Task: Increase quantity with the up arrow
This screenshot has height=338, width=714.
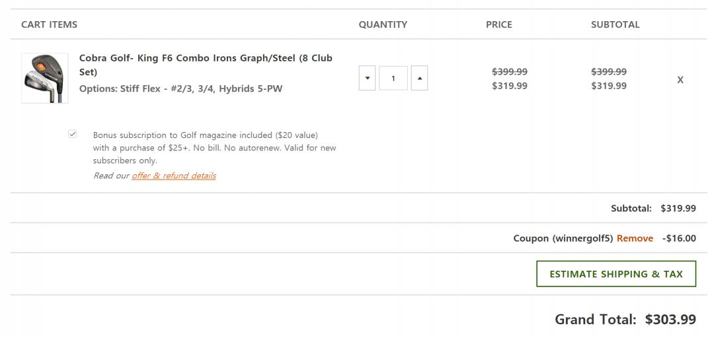Action: point(419,79)
